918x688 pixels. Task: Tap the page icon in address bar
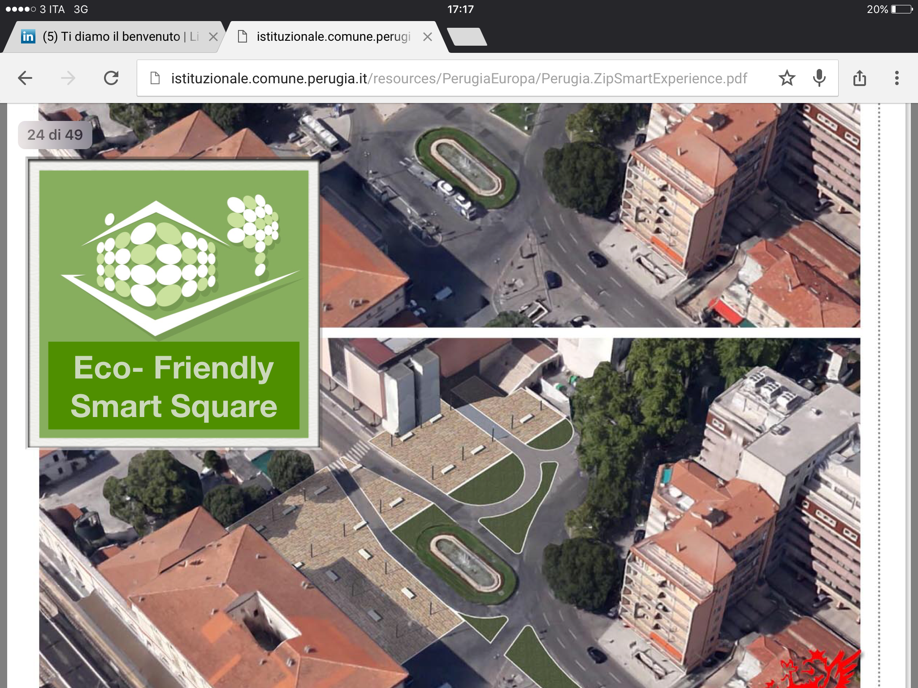(155, 78)
